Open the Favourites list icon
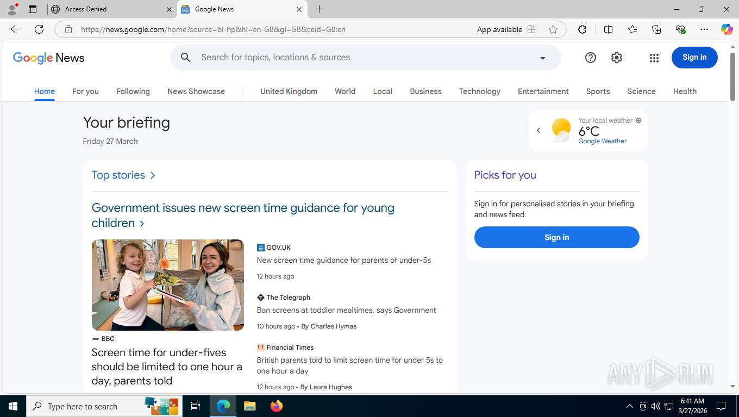 (x=632, y=29)
